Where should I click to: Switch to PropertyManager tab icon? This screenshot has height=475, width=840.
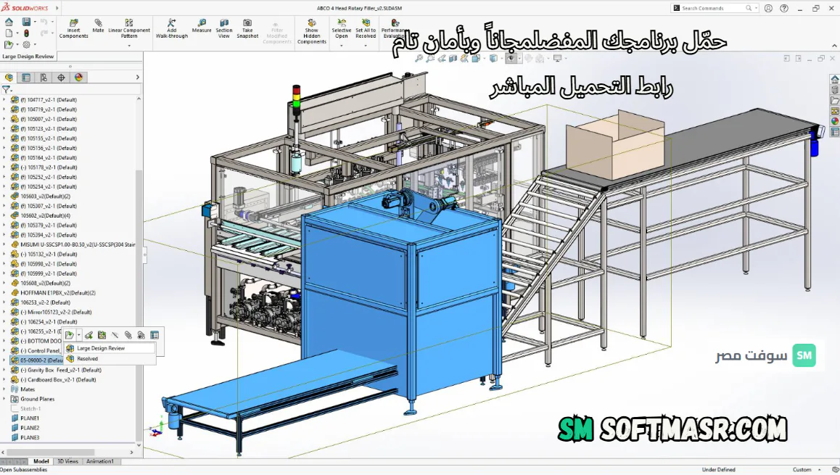(26, 78)
